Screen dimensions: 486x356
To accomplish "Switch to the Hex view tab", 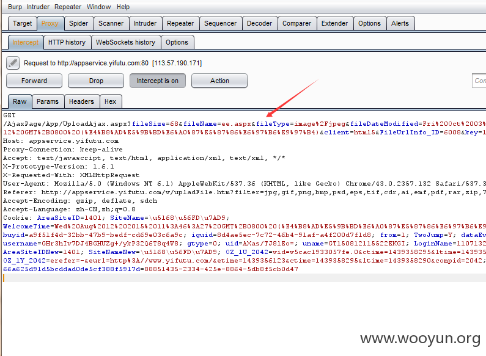I will [110, 101].
